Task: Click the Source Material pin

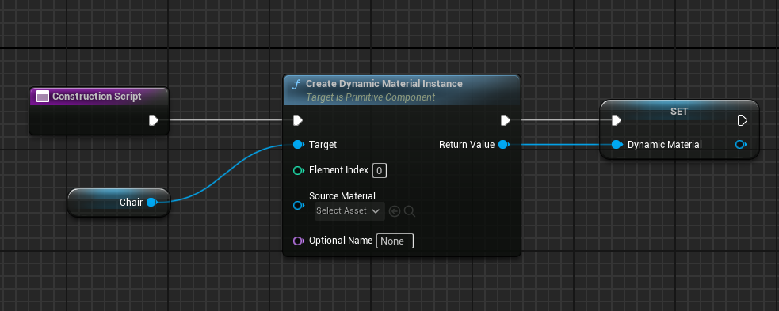Action: pyautogui.click(x=298, y=205)
